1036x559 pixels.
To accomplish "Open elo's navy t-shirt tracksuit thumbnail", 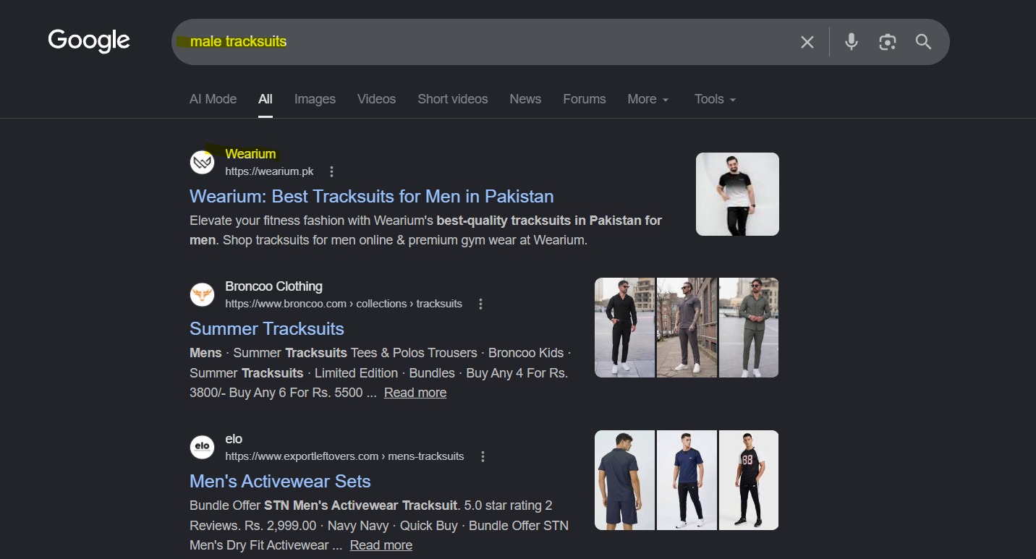I will tap(687, 480).
